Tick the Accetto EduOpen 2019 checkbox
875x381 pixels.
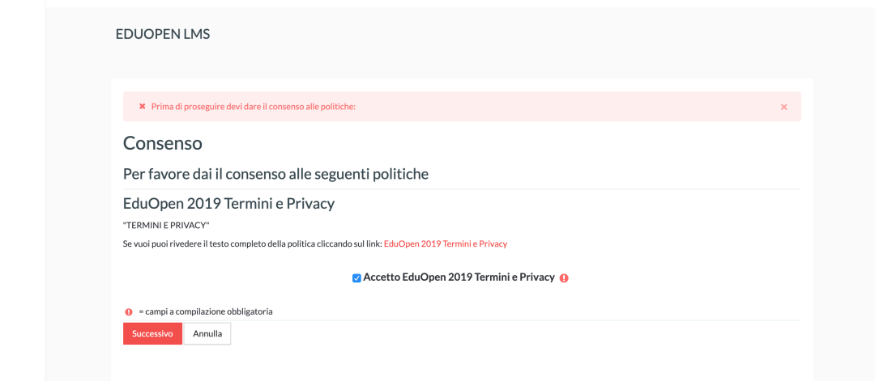pyautogui.click(x=356, y=278)
